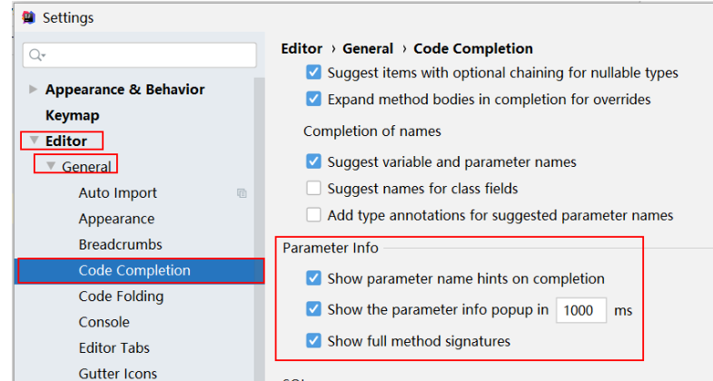The height and width of the screenshot is (381, 713).
Task: Collapse the General subtree arrow
Action: (51, 166)
